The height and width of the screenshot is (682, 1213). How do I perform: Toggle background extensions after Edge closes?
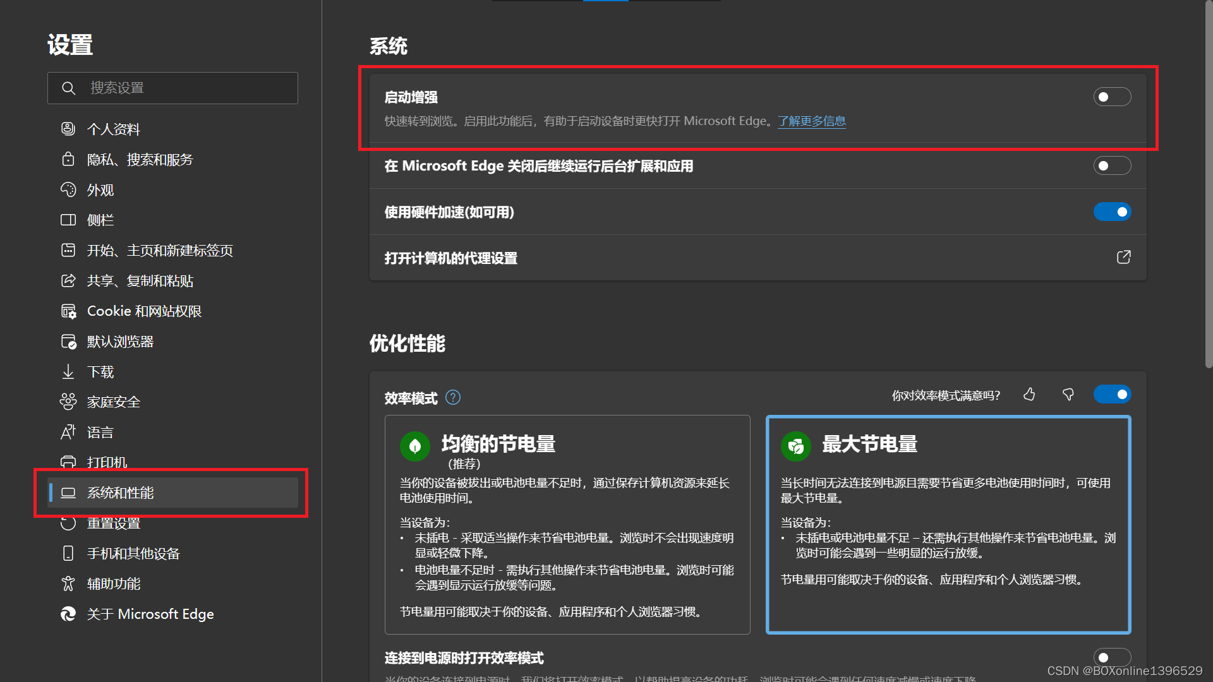1112,165
